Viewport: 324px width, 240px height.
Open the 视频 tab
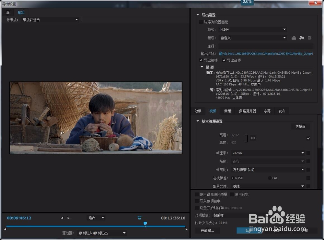[x=213, y=111]
